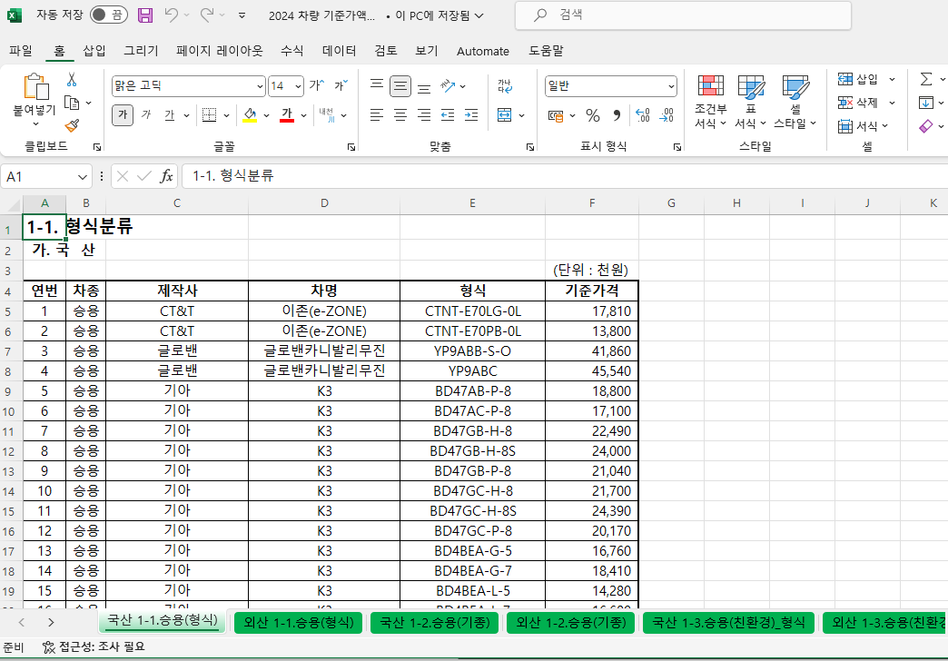Toggle bold formatting 가 button
948x661 pixels.
123,114
